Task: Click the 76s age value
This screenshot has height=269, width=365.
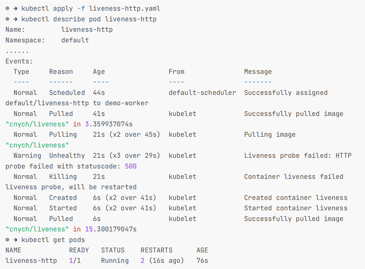Action: click(x=202, y=261)
